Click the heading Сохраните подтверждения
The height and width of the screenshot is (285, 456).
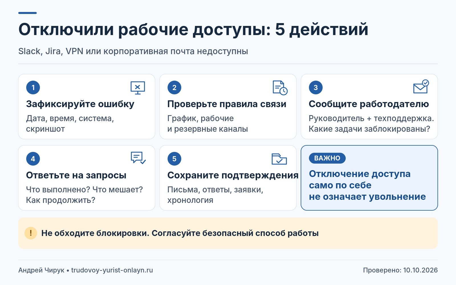tap(233, 175)
